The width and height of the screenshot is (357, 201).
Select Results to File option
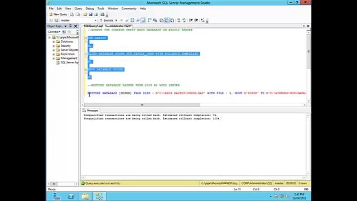pyautogui.click(x=172, y=20)
